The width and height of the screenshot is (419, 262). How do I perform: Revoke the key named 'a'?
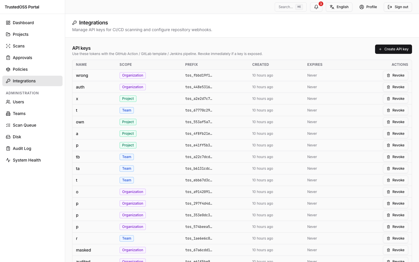(x=395, y=134)
